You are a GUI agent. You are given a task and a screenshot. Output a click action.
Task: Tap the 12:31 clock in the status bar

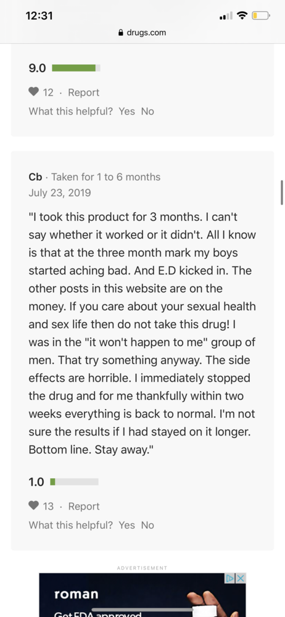coord(39,16)
